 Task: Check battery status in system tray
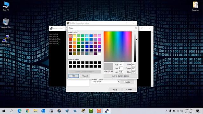click(x=174, y=111)
